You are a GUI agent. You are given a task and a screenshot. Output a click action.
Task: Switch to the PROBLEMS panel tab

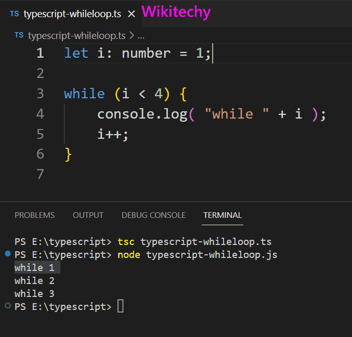pos(34,215)
